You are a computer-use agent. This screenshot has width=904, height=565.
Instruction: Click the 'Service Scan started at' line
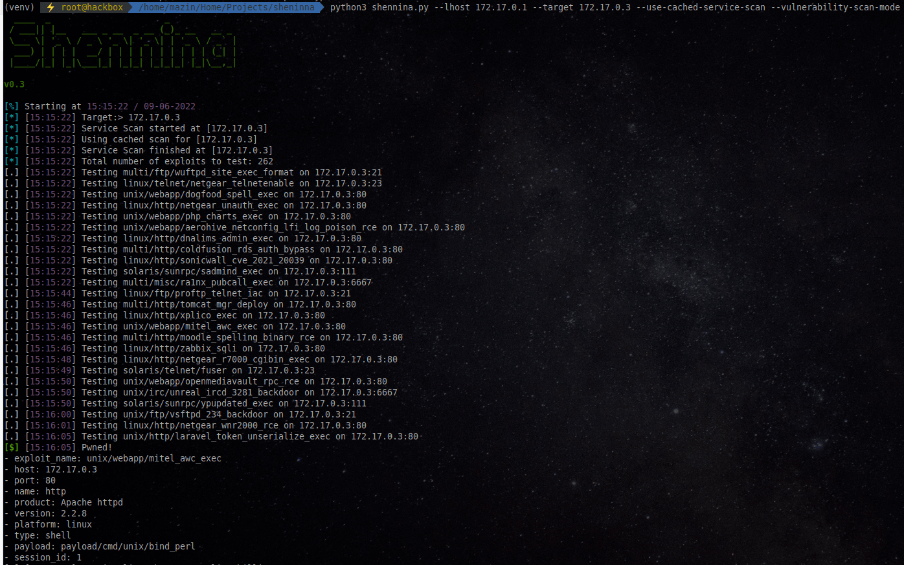136,128
